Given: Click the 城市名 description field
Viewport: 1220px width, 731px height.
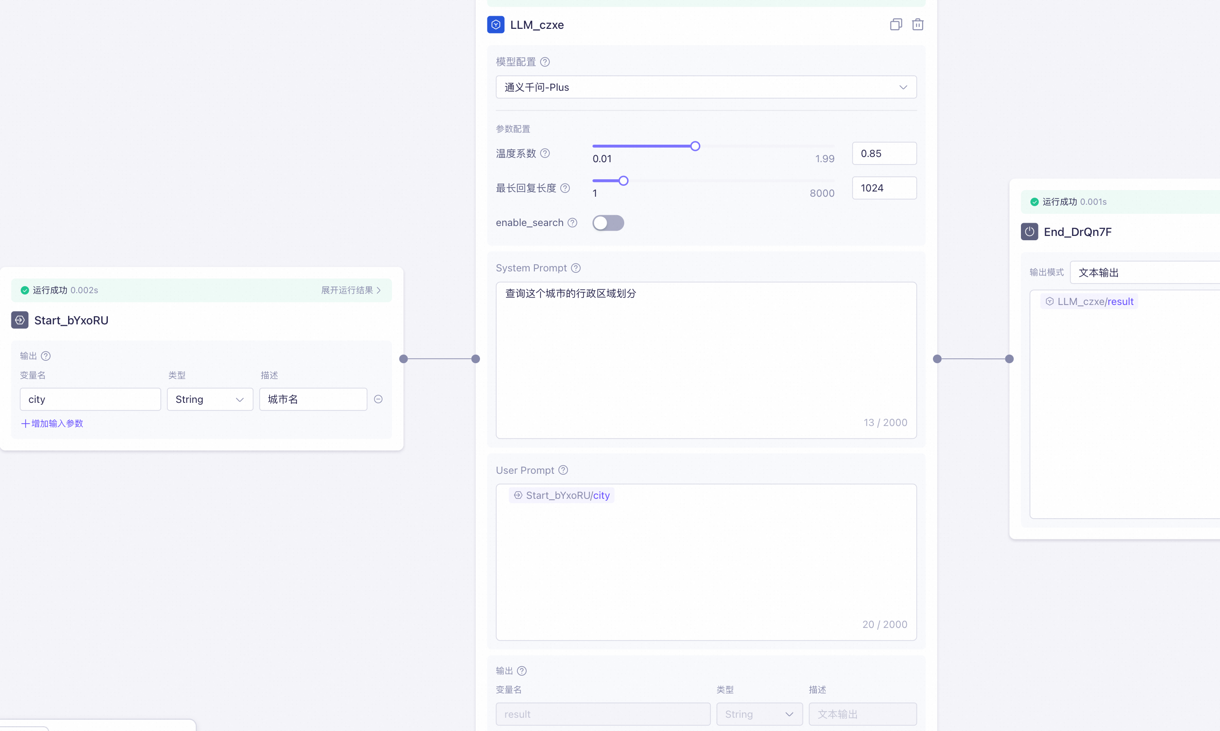Looking at the screenshot, I should 313,399.
